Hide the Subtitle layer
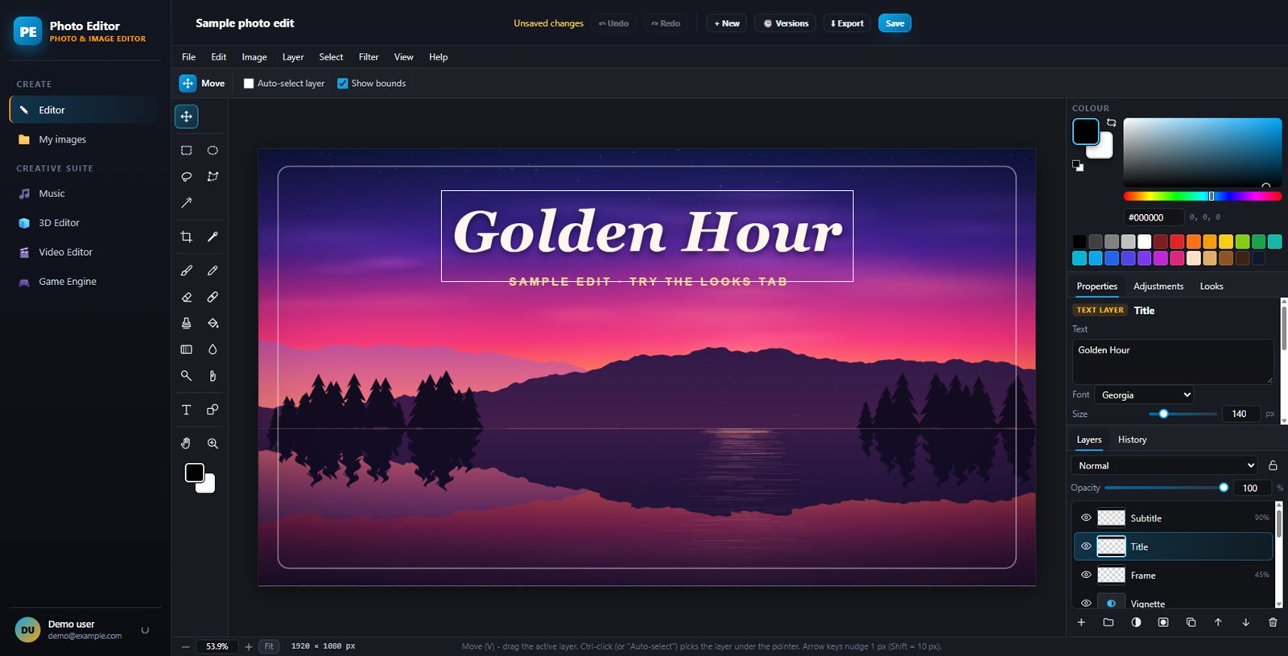Image resolution: width=1288 pixels, height=656 pixels. coord(1086,518)
